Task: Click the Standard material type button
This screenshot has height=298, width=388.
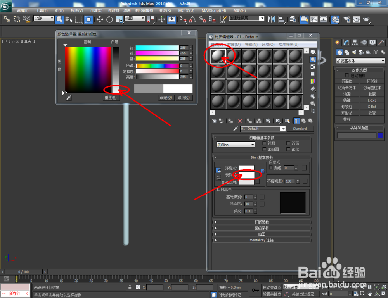Action: [x=300, y=129]
